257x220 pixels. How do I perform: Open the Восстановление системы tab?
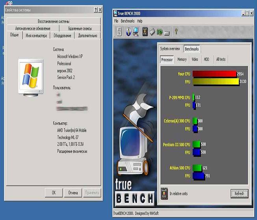54,21
